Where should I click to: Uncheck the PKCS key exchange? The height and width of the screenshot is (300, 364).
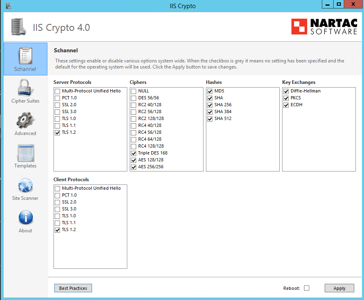pyautogui.click(x=286, y=98)
